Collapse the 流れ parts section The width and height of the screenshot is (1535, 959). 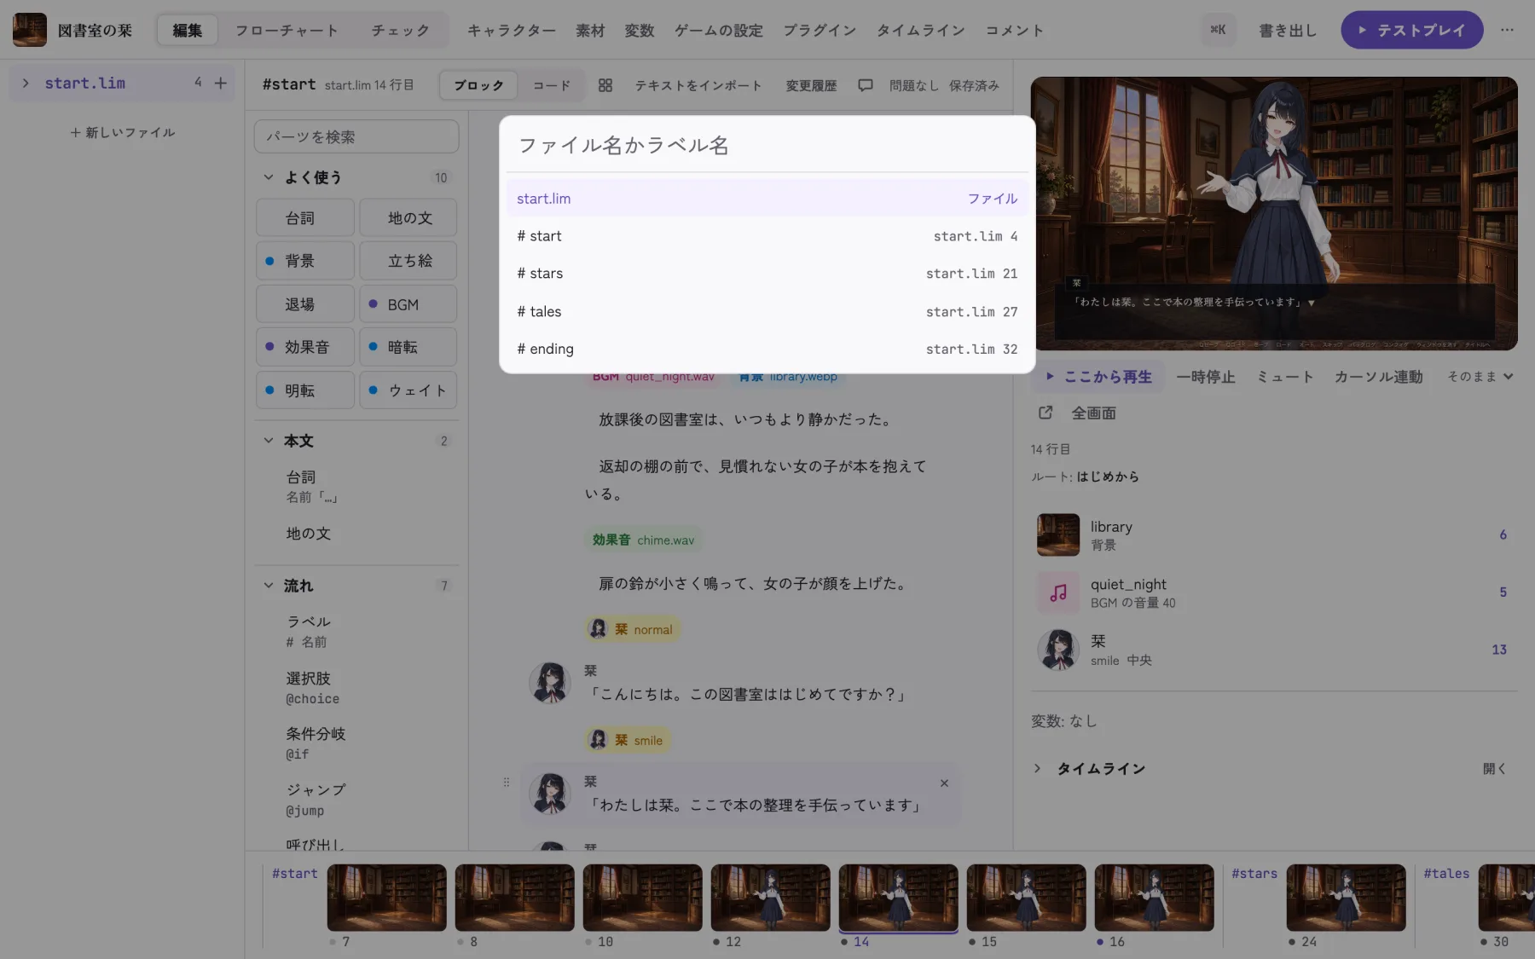coord(269,586)
